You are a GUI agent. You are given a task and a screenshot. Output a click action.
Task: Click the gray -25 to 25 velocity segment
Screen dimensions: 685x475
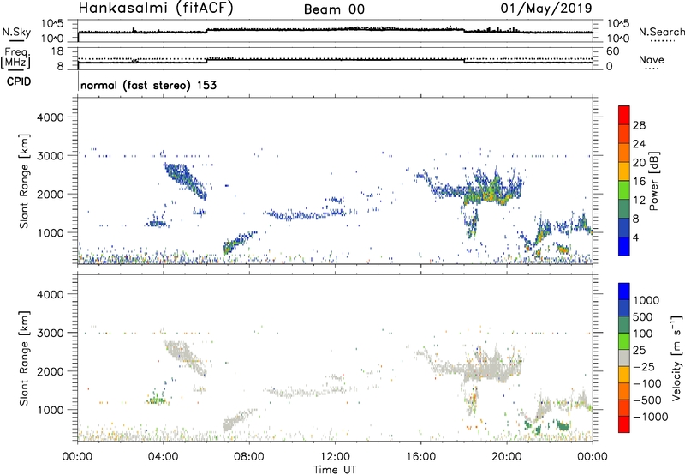click(x=624, y=358)
